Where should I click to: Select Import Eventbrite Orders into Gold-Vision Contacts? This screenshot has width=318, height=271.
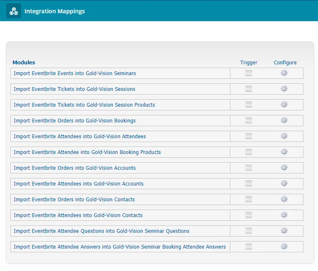[x=74, y=200]
